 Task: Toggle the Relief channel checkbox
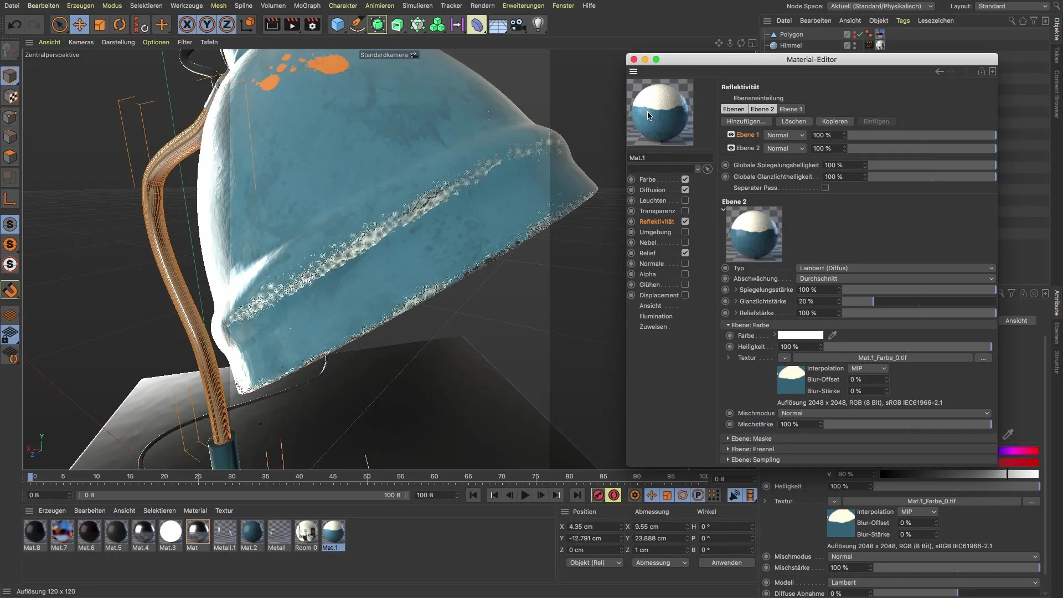point(685,253)
